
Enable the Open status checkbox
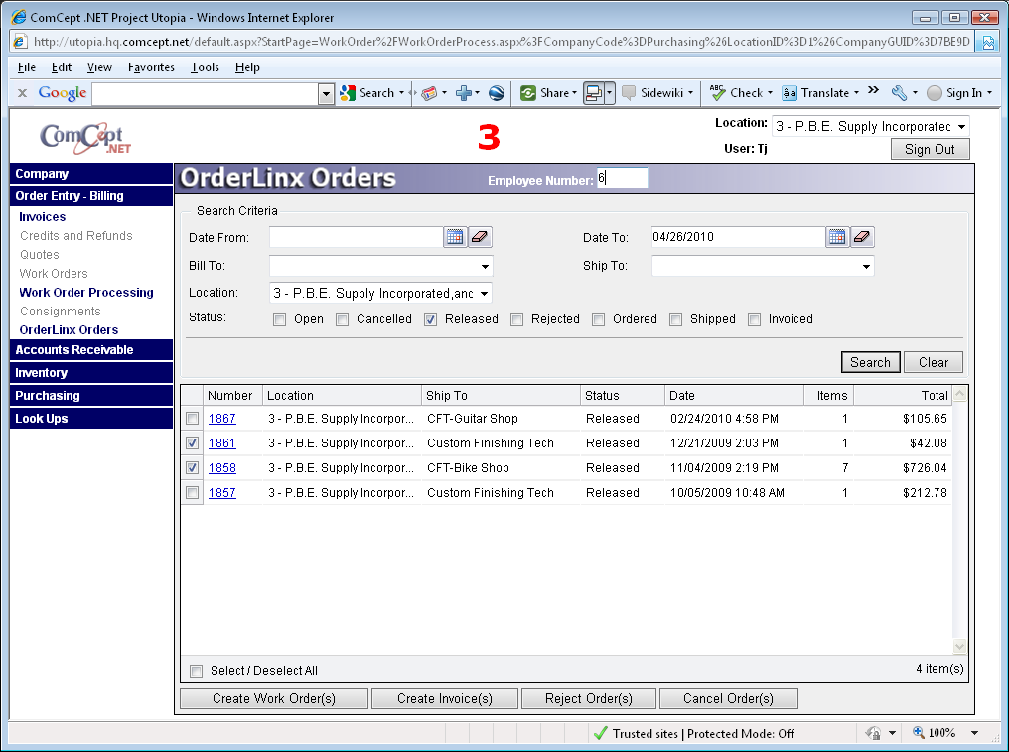280,319
